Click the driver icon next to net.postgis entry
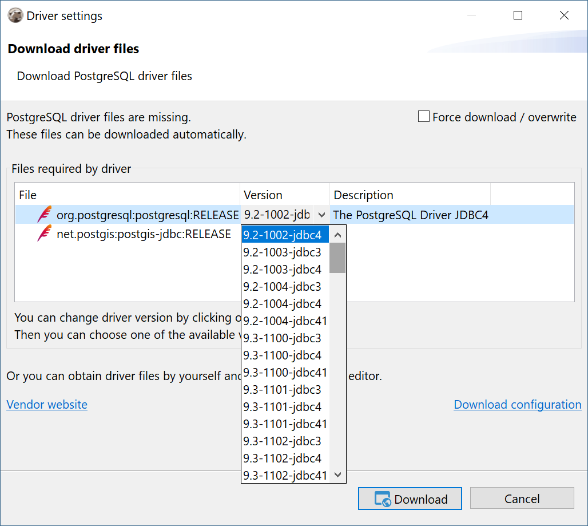Screen dimensions: 588x526 [x=44, y=233]
